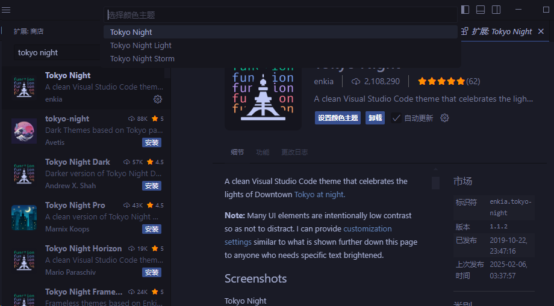
Task: Choose Tokyo Night Light theme
Action: pyautogui.click(x=281, y=46)
